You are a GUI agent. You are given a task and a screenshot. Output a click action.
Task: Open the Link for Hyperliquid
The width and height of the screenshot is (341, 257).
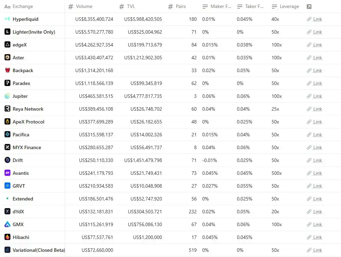pyautogui.click(x=317, y=19)
